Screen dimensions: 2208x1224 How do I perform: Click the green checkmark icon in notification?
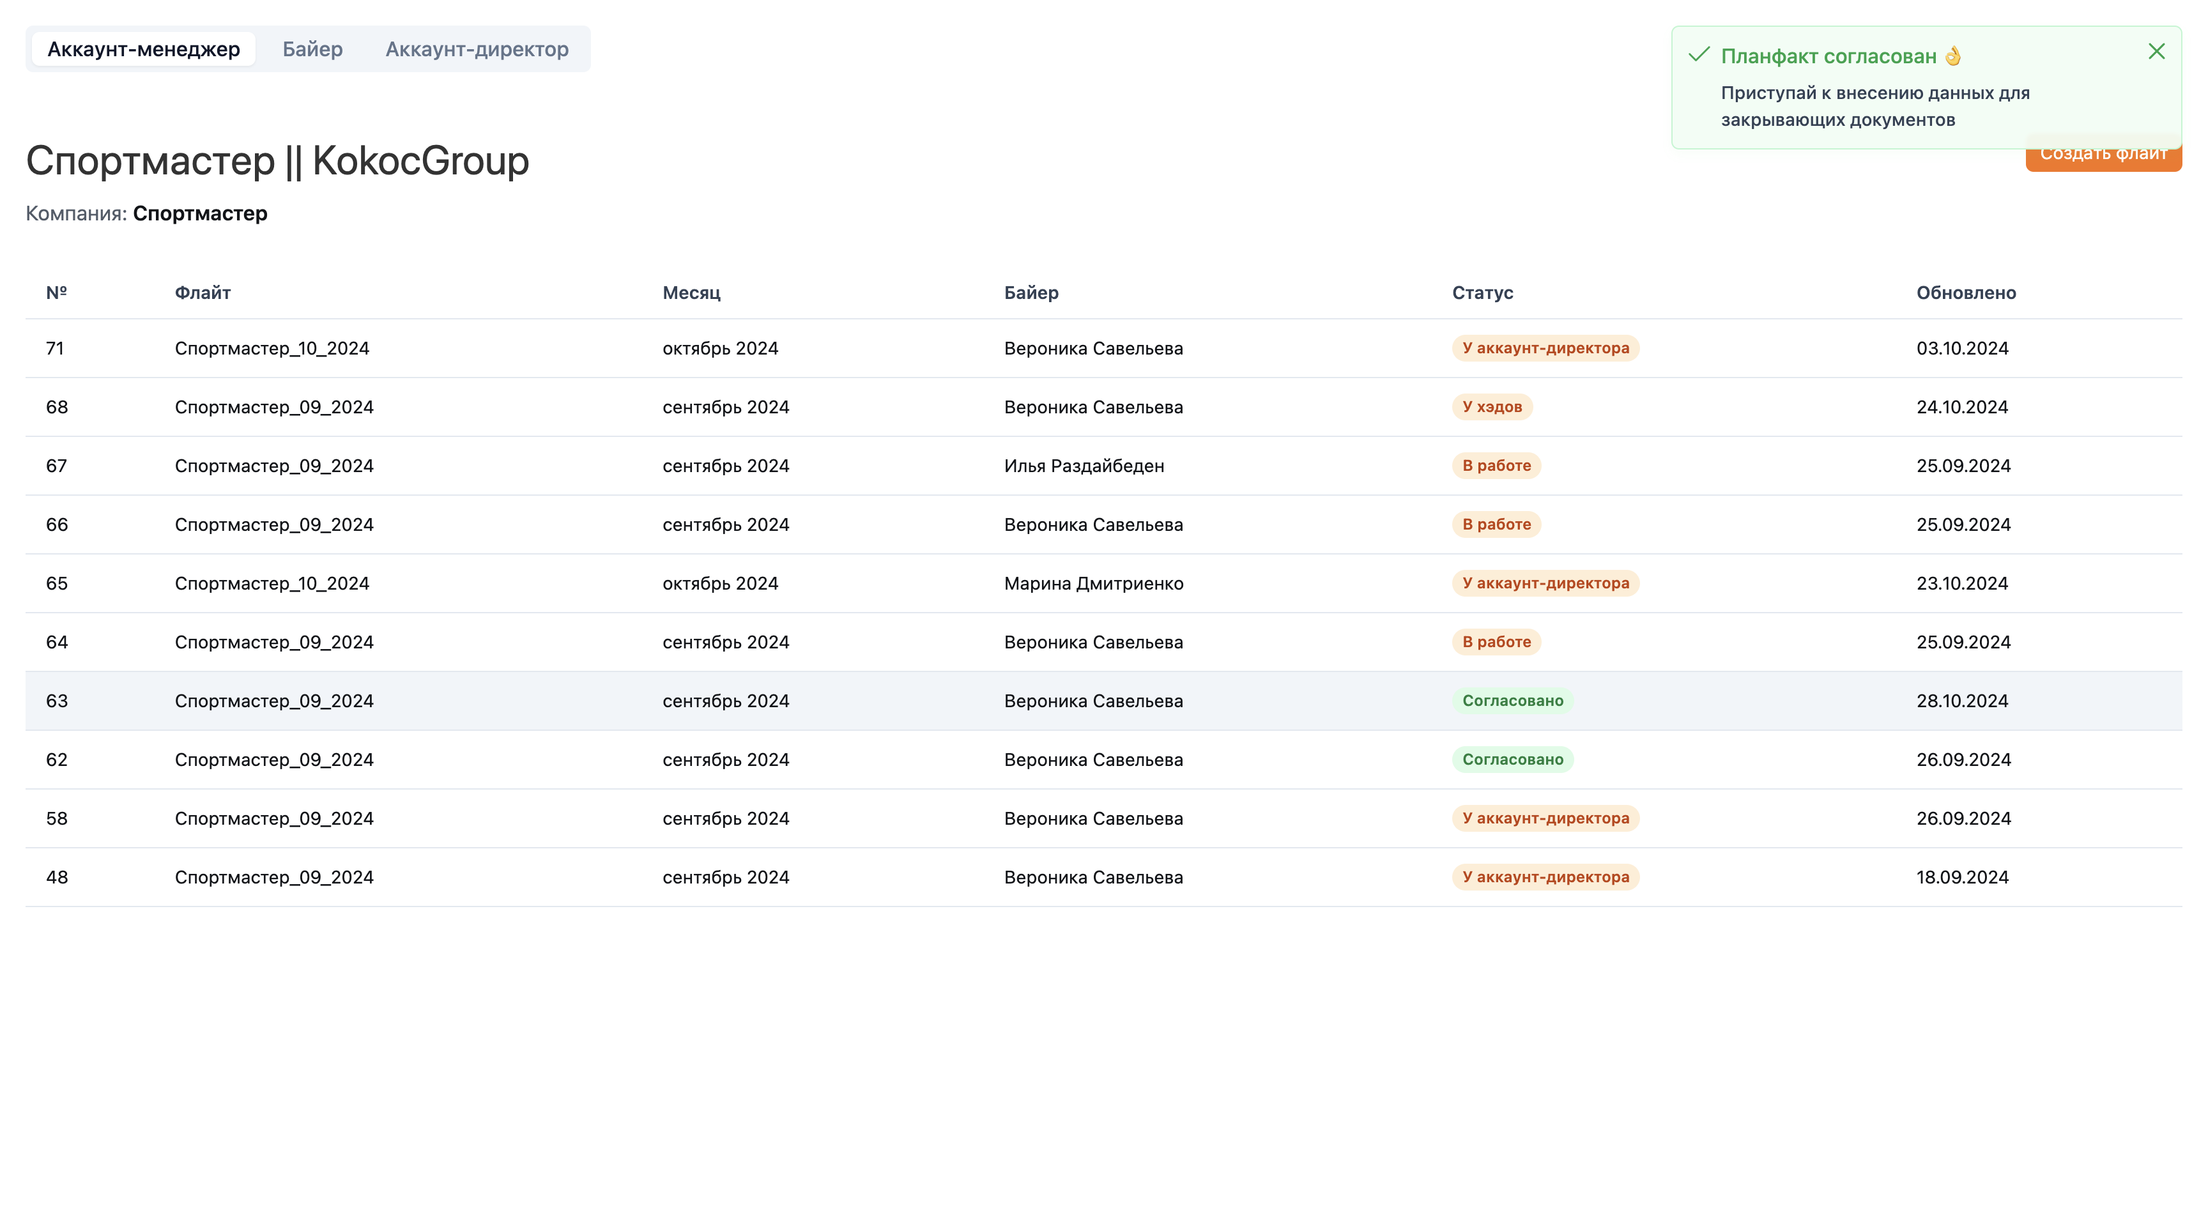tap(1698, 55)
